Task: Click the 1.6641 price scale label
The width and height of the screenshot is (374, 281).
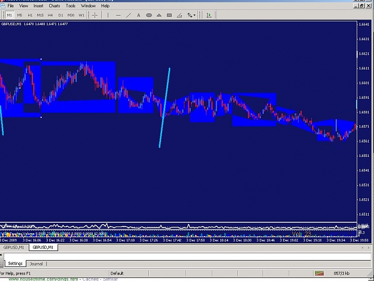Action: click(x=364, y=25)
